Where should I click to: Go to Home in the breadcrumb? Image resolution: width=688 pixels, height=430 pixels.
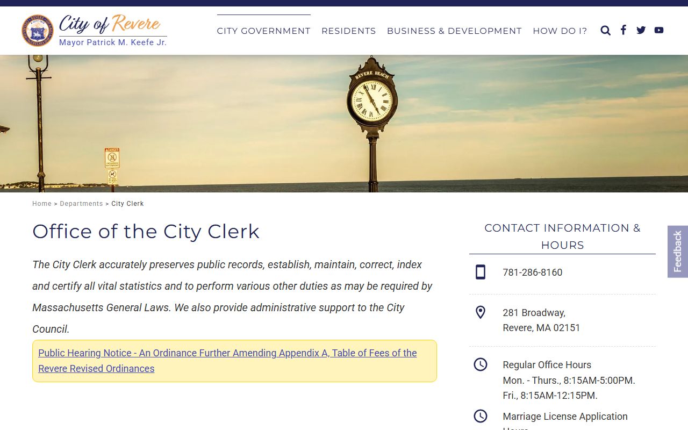coord(42,204)
